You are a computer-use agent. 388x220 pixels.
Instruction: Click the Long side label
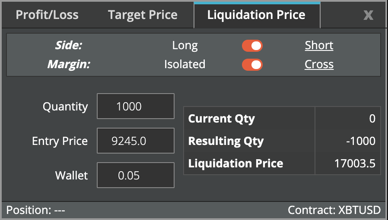point(184,46)
